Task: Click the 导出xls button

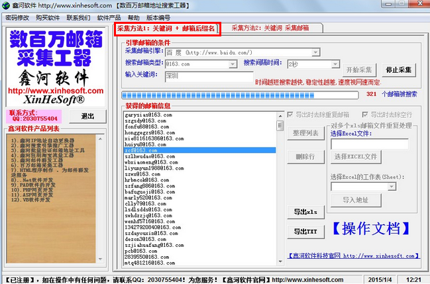Action: [x=306, y=213]
